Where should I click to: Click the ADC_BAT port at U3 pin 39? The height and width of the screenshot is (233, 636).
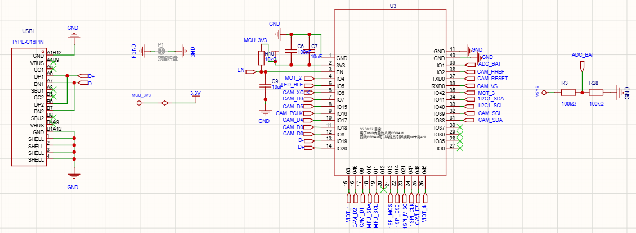click(x=469, y=65)
